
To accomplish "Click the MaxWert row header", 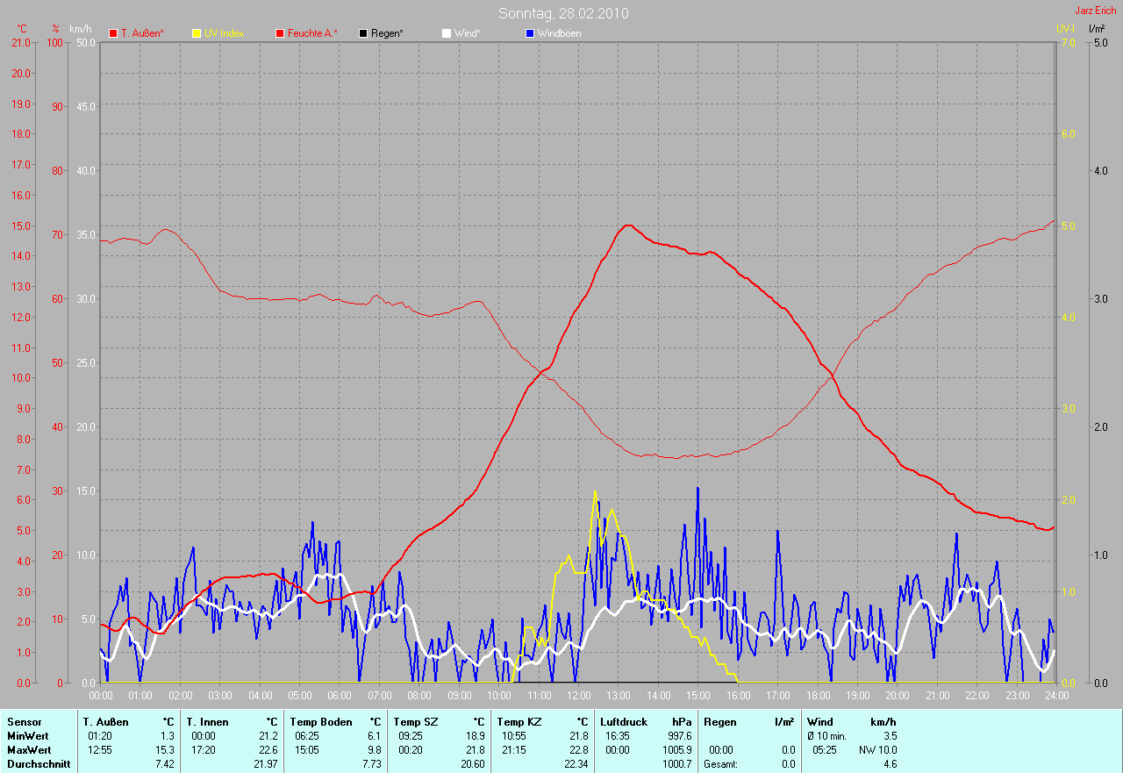I will click(29, 750).
